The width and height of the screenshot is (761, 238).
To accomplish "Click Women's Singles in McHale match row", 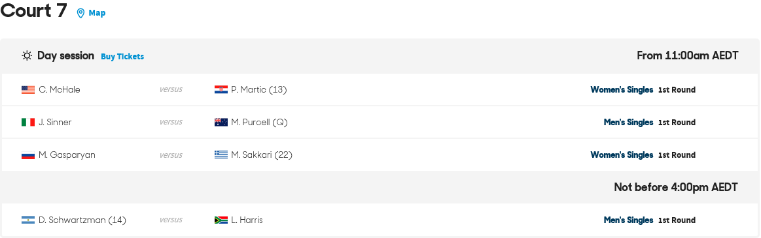I will tap(622, 89).
